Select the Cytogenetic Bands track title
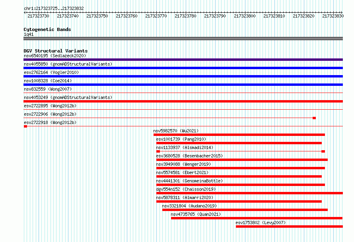354x242 pixels. pos(47,29)
